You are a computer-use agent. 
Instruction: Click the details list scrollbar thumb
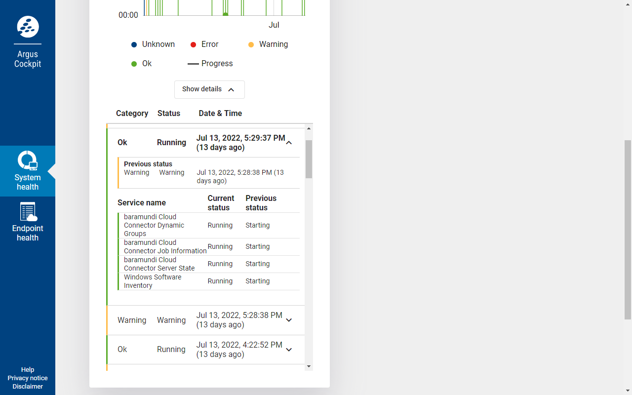pyautogui.click(x=309, y=158)
